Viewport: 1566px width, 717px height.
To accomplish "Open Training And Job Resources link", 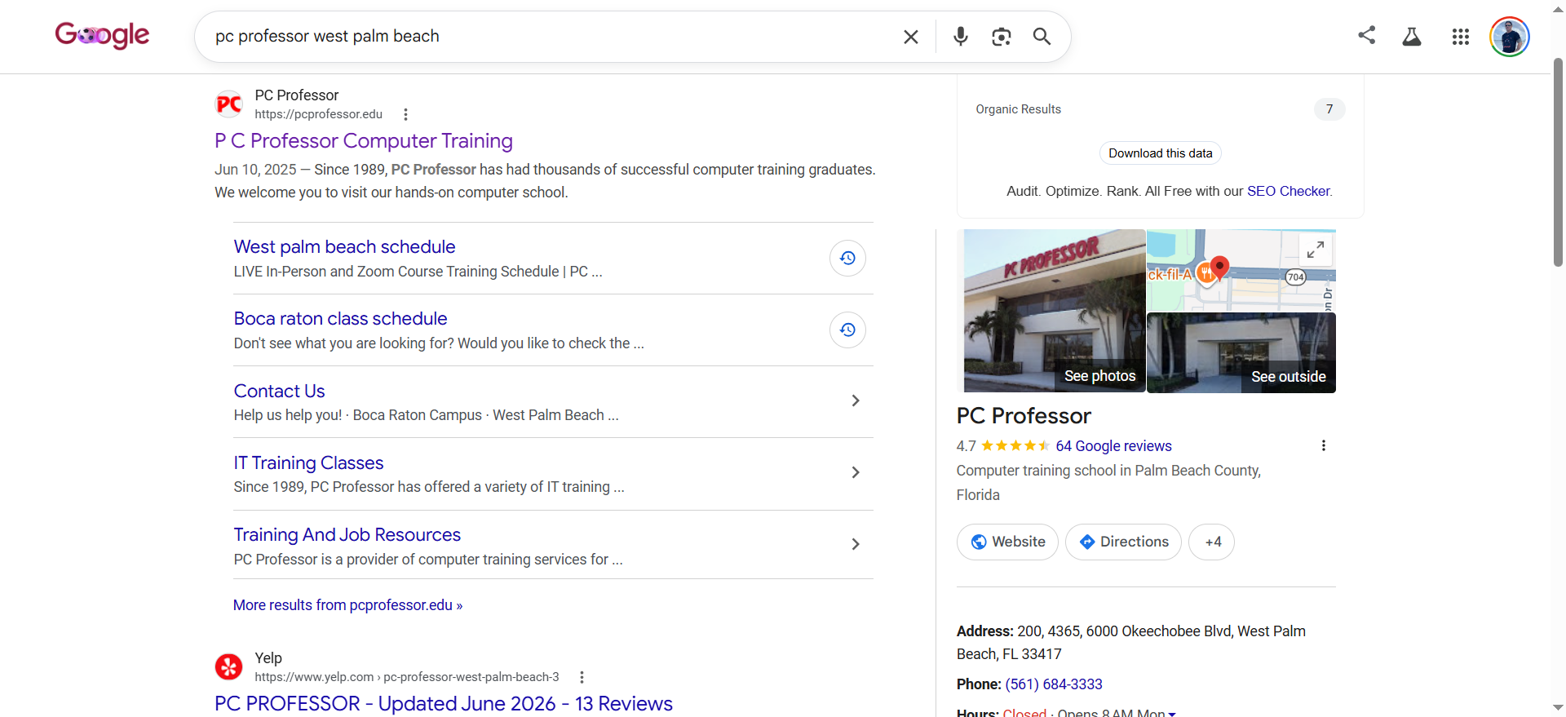I will point(347,535).
